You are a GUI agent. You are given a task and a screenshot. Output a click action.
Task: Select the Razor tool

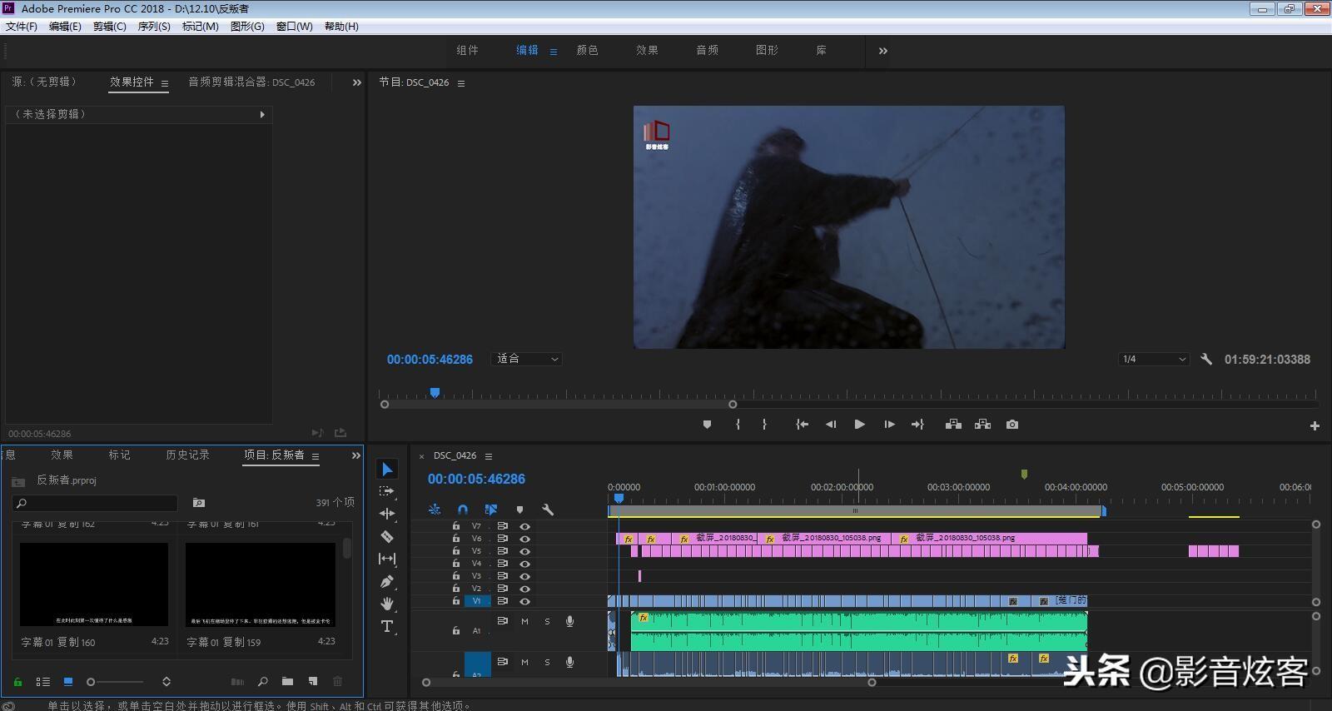tap(387, 536)
